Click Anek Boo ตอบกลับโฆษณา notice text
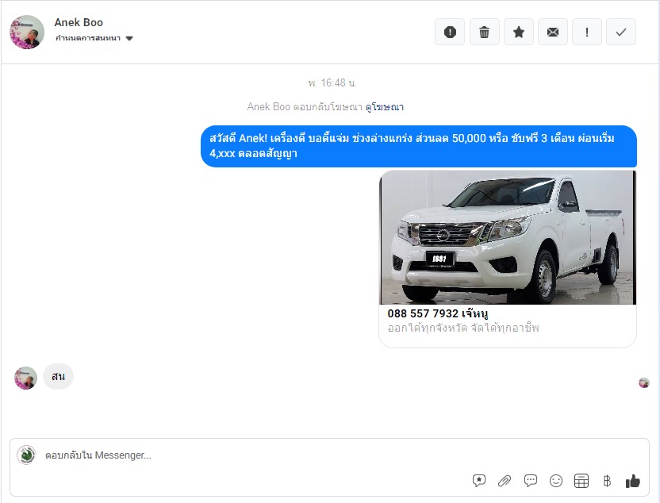This screenshot has height=503, width=660. pos(305,107)
